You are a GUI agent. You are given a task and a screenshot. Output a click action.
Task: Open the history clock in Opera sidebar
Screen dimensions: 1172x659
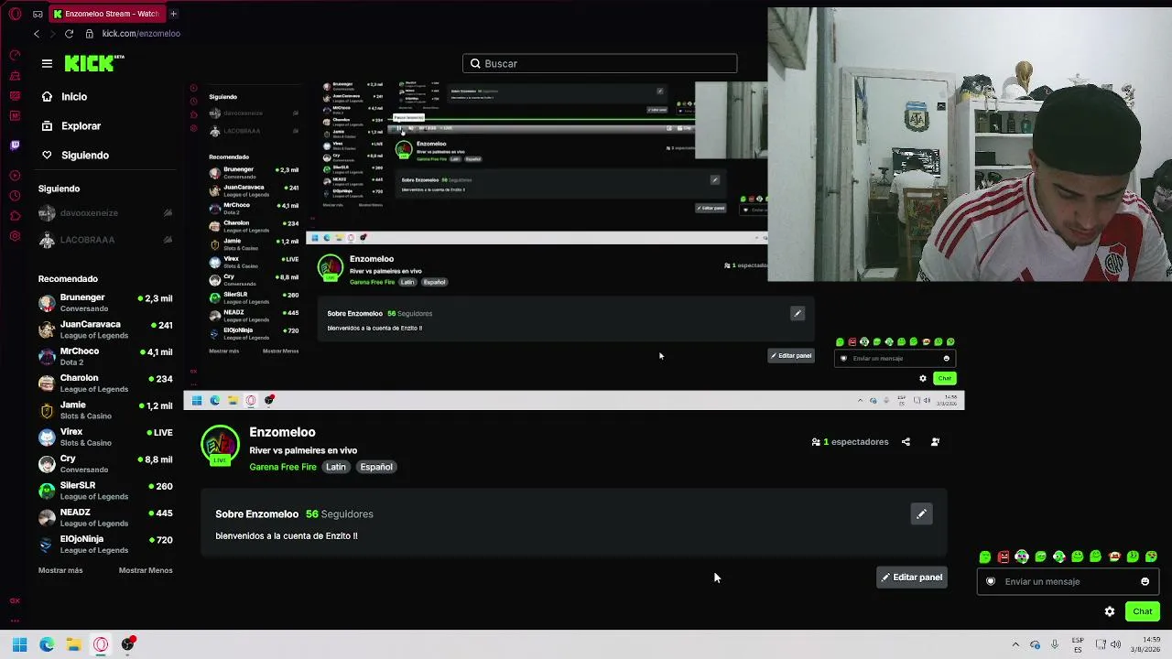point(15,196)
